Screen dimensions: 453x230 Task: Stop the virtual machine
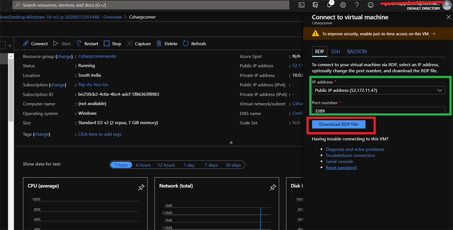(x=112, y=44)
